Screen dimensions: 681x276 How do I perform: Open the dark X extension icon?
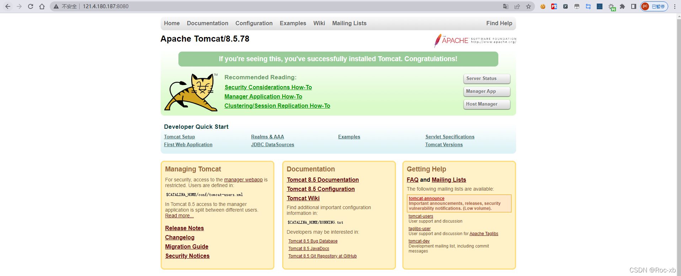point(565,6)
